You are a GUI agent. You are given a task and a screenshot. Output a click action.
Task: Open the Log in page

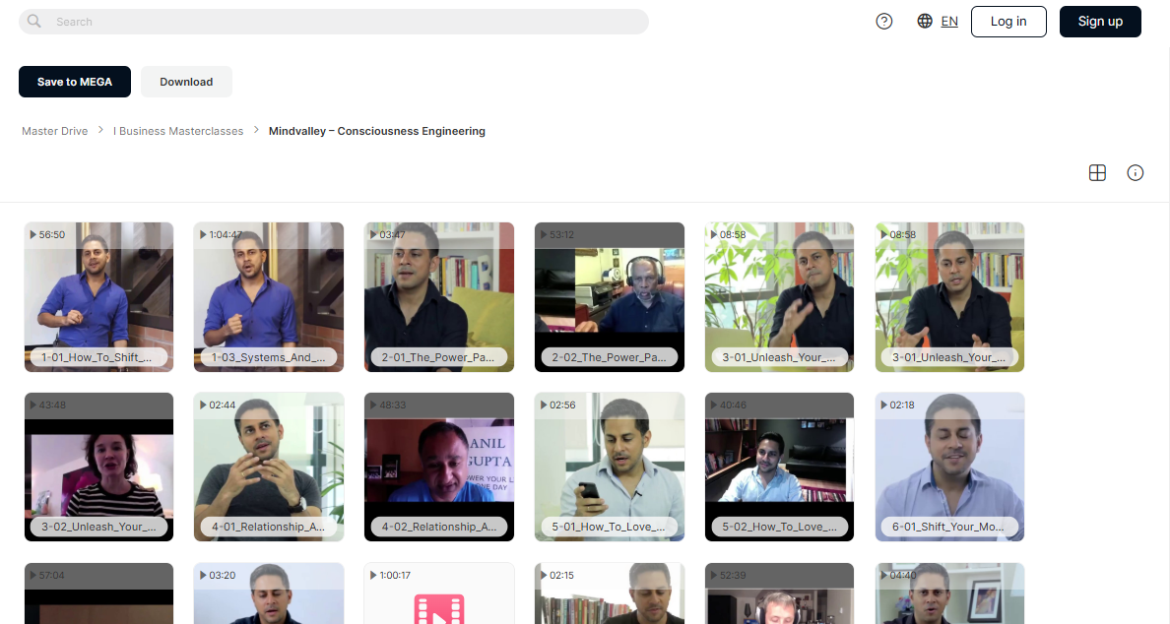click(1008, 22)
